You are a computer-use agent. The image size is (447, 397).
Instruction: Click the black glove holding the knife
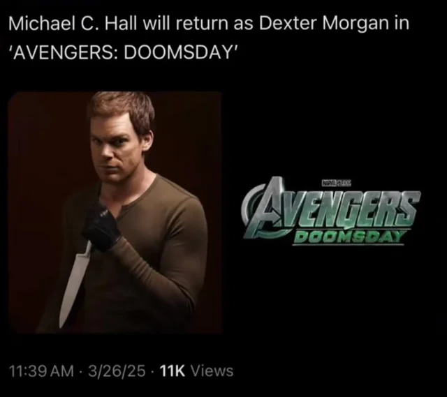[x=101, y=227]
